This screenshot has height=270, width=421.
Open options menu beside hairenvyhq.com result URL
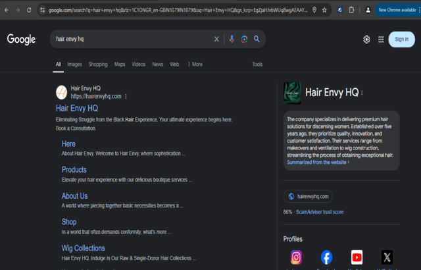click(x=126, y=96)
